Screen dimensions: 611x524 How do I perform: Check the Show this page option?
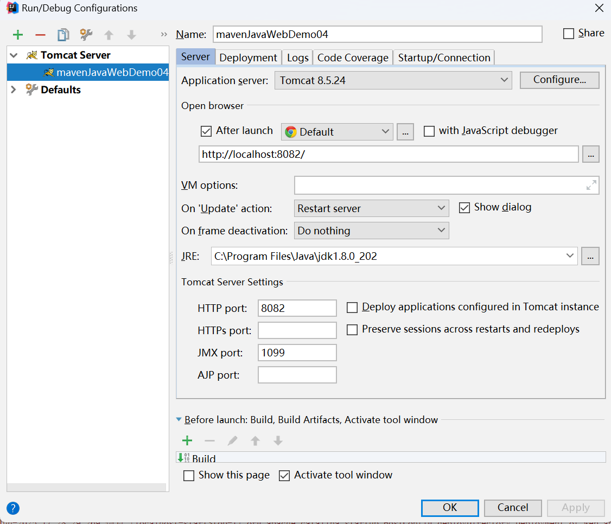click(x=189, y=476)
